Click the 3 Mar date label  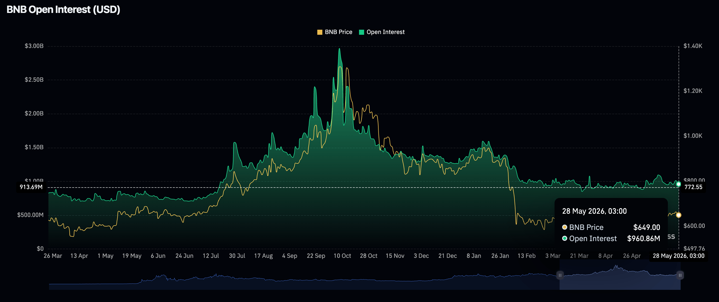[x=553, y=256]
